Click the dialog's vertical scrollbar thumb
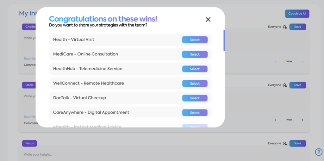The height and width of the screenshot is (161, 324). pyautogui.click(x=224, y=40)
